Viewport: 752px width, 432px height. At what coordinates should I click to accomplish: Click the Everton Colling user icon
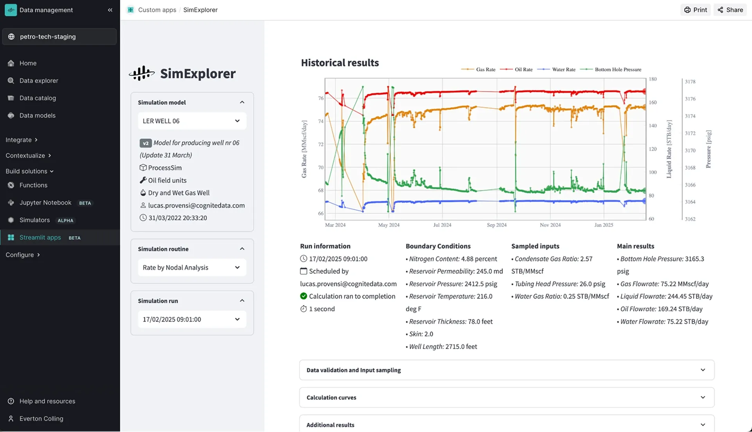(11, 418)
